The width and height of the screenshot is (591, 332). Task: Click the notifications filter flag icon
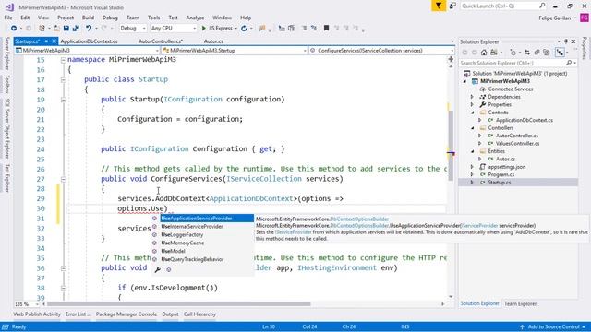[x=439, y=6]
